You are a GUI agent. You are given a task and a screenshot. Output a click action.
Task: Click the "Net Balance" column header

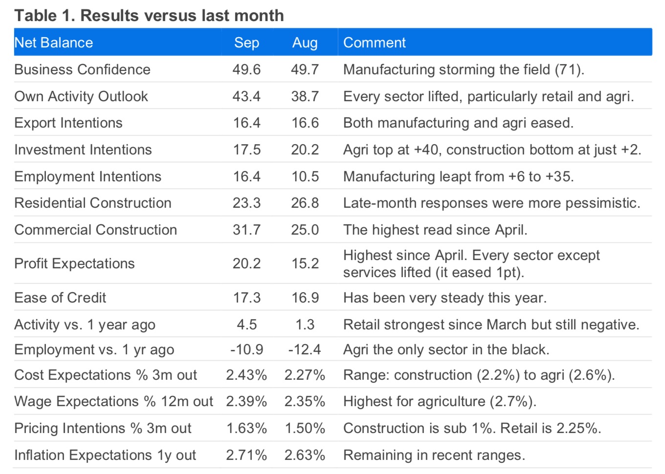point(54,43)
